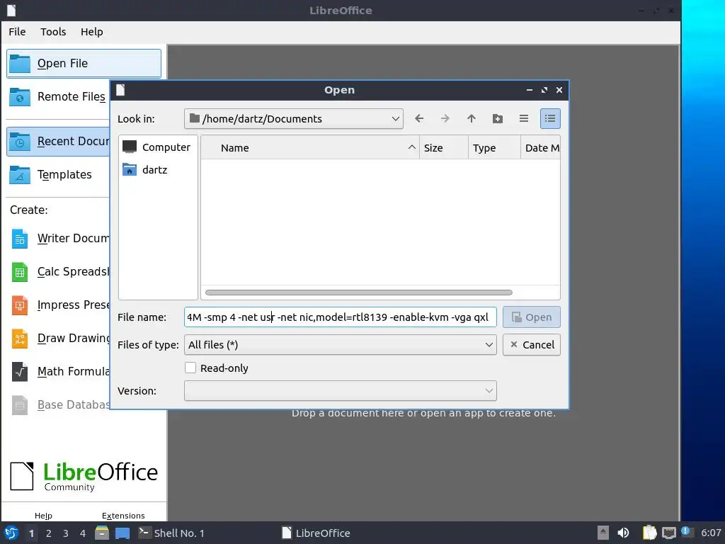Click the network monitor tray icon
The width and height of the screenshot is (725, 544).
tap(668, 533)
